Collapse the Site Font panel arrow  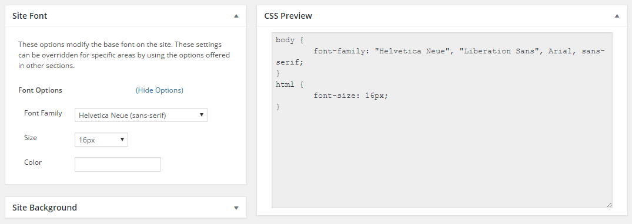[x=236, y=16]
